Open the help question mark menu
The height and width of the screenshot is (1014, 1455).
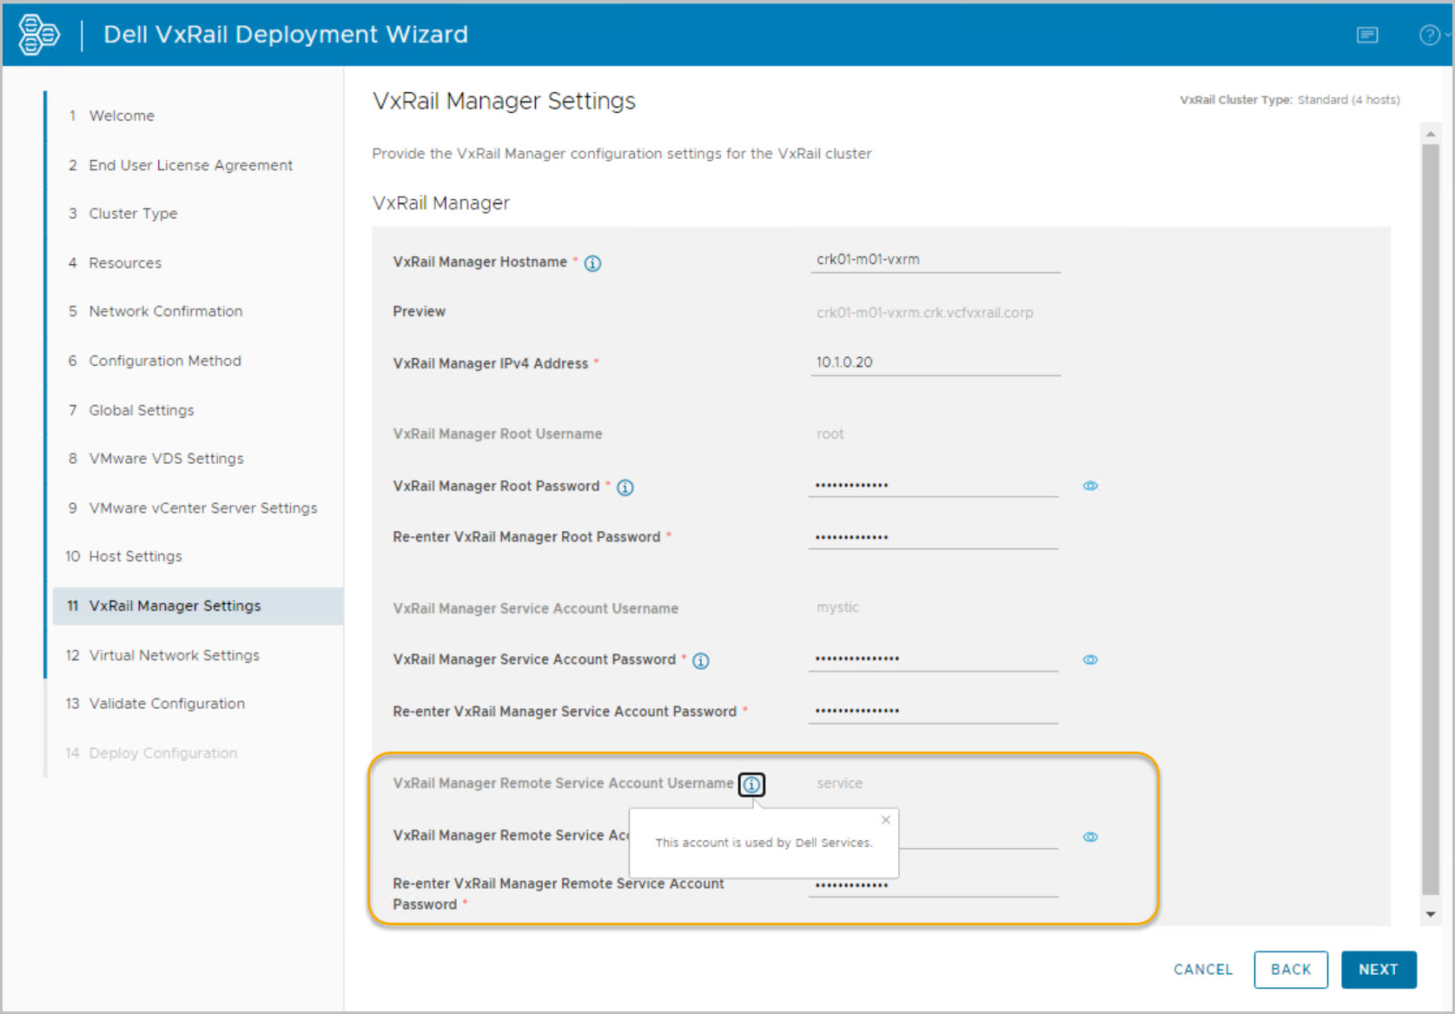click(1430, 35)
